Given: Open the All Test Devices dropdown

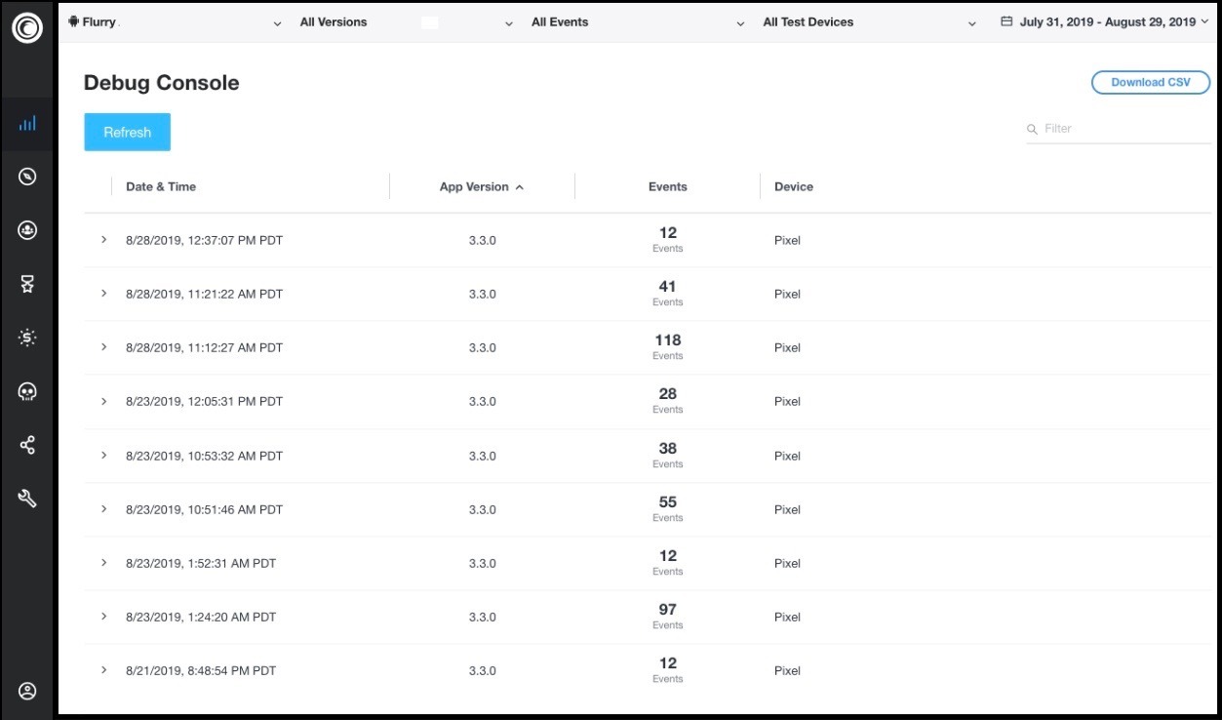Looking at the screenshot, I should tap(869, 22).
